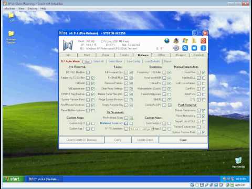
Task: Enable the OTL checkbox
Action: tap(204, 100)
